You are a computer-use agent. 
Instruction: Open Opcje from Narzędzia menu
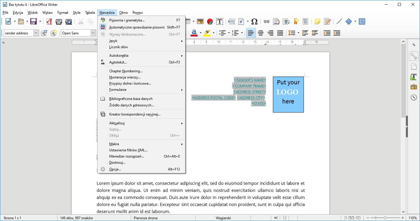141,169
